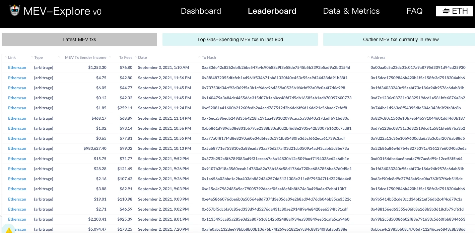Click tx hash starting 0x5a68771e7538
The image size is (475, 233).
(x=275, y=148)
